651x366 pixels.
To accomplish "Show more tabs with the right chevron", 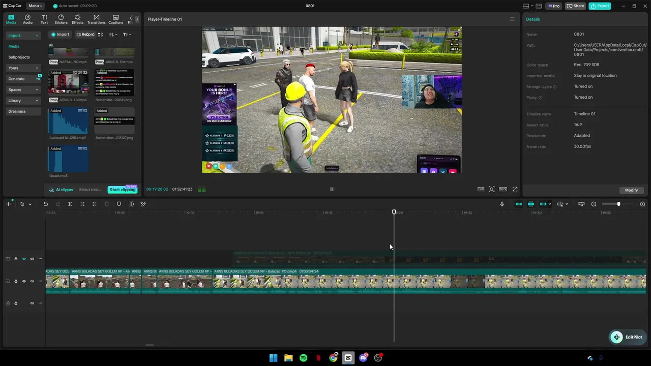I will (137, 19).
